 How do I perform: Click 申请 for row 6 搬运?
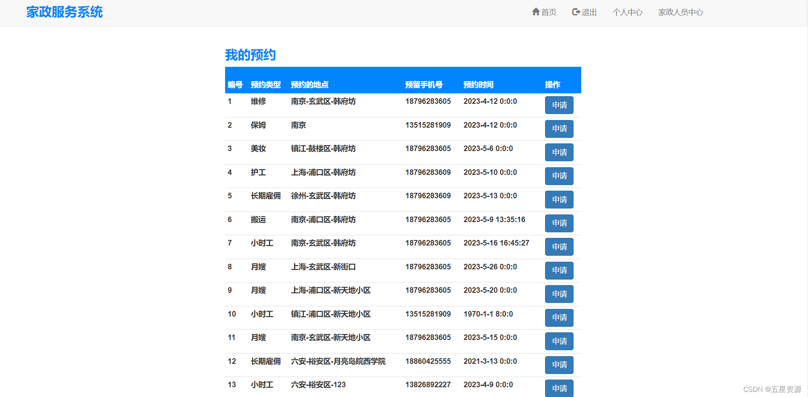click(559, 223)
